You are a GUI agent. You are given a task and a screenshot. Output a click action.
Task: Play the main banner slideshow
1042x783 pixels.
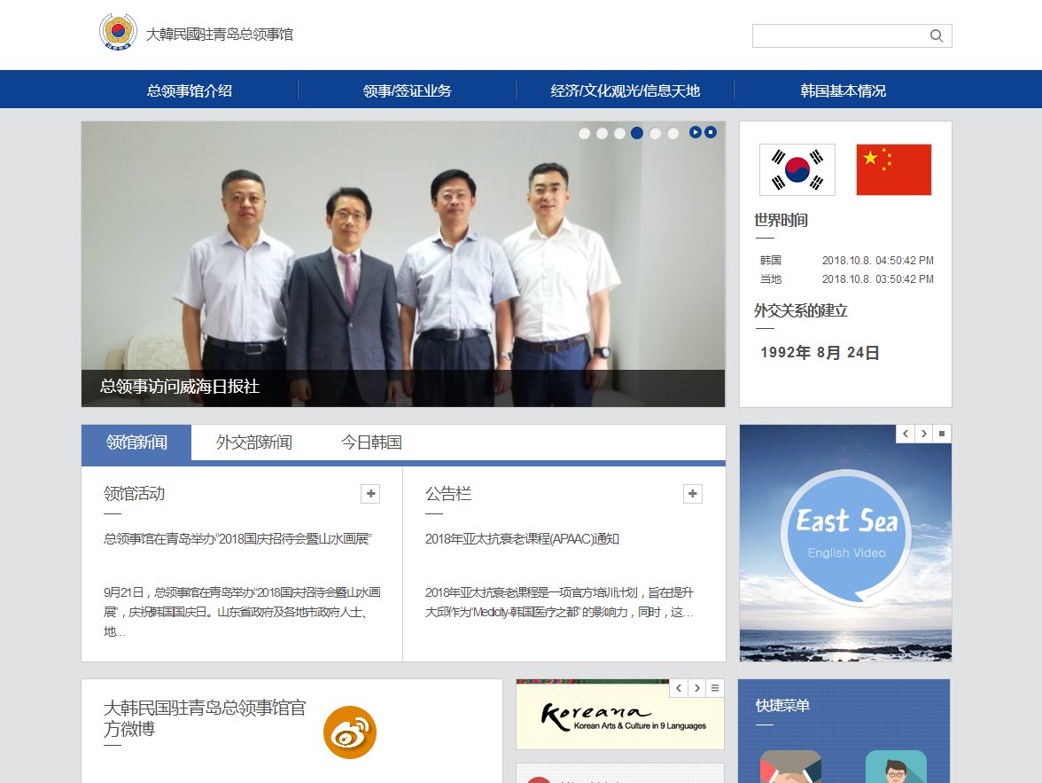click(x=696, y=132)
